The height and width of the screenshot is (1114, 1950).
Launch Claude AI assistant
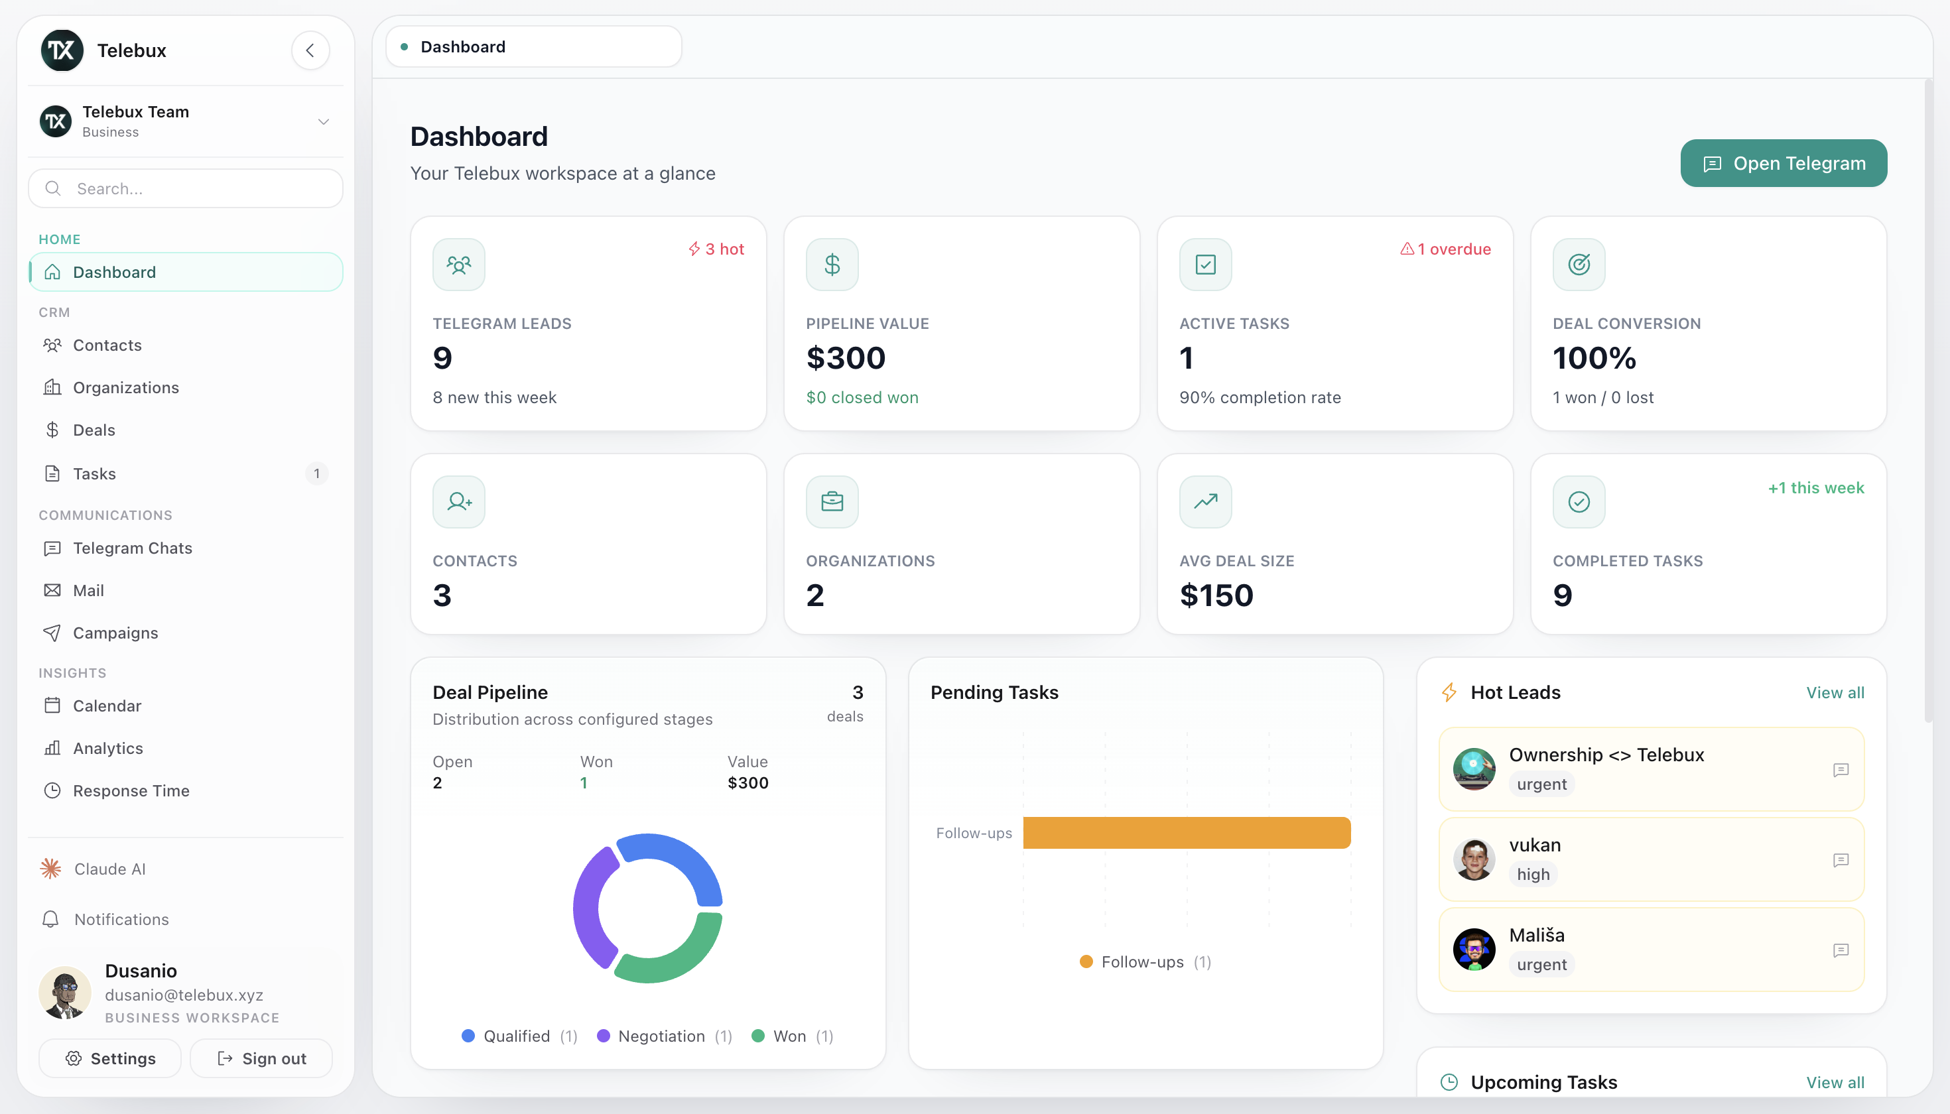pos(186,869)
